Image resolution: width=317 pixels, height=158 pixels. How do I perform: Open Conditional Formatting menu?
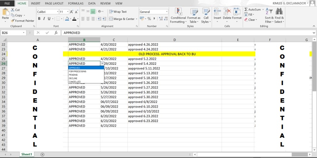[x=178, y=16]
